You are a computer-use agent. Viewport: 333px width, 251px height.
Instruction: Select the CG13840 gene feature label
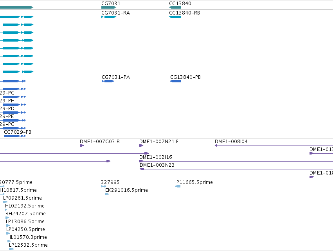180,4
